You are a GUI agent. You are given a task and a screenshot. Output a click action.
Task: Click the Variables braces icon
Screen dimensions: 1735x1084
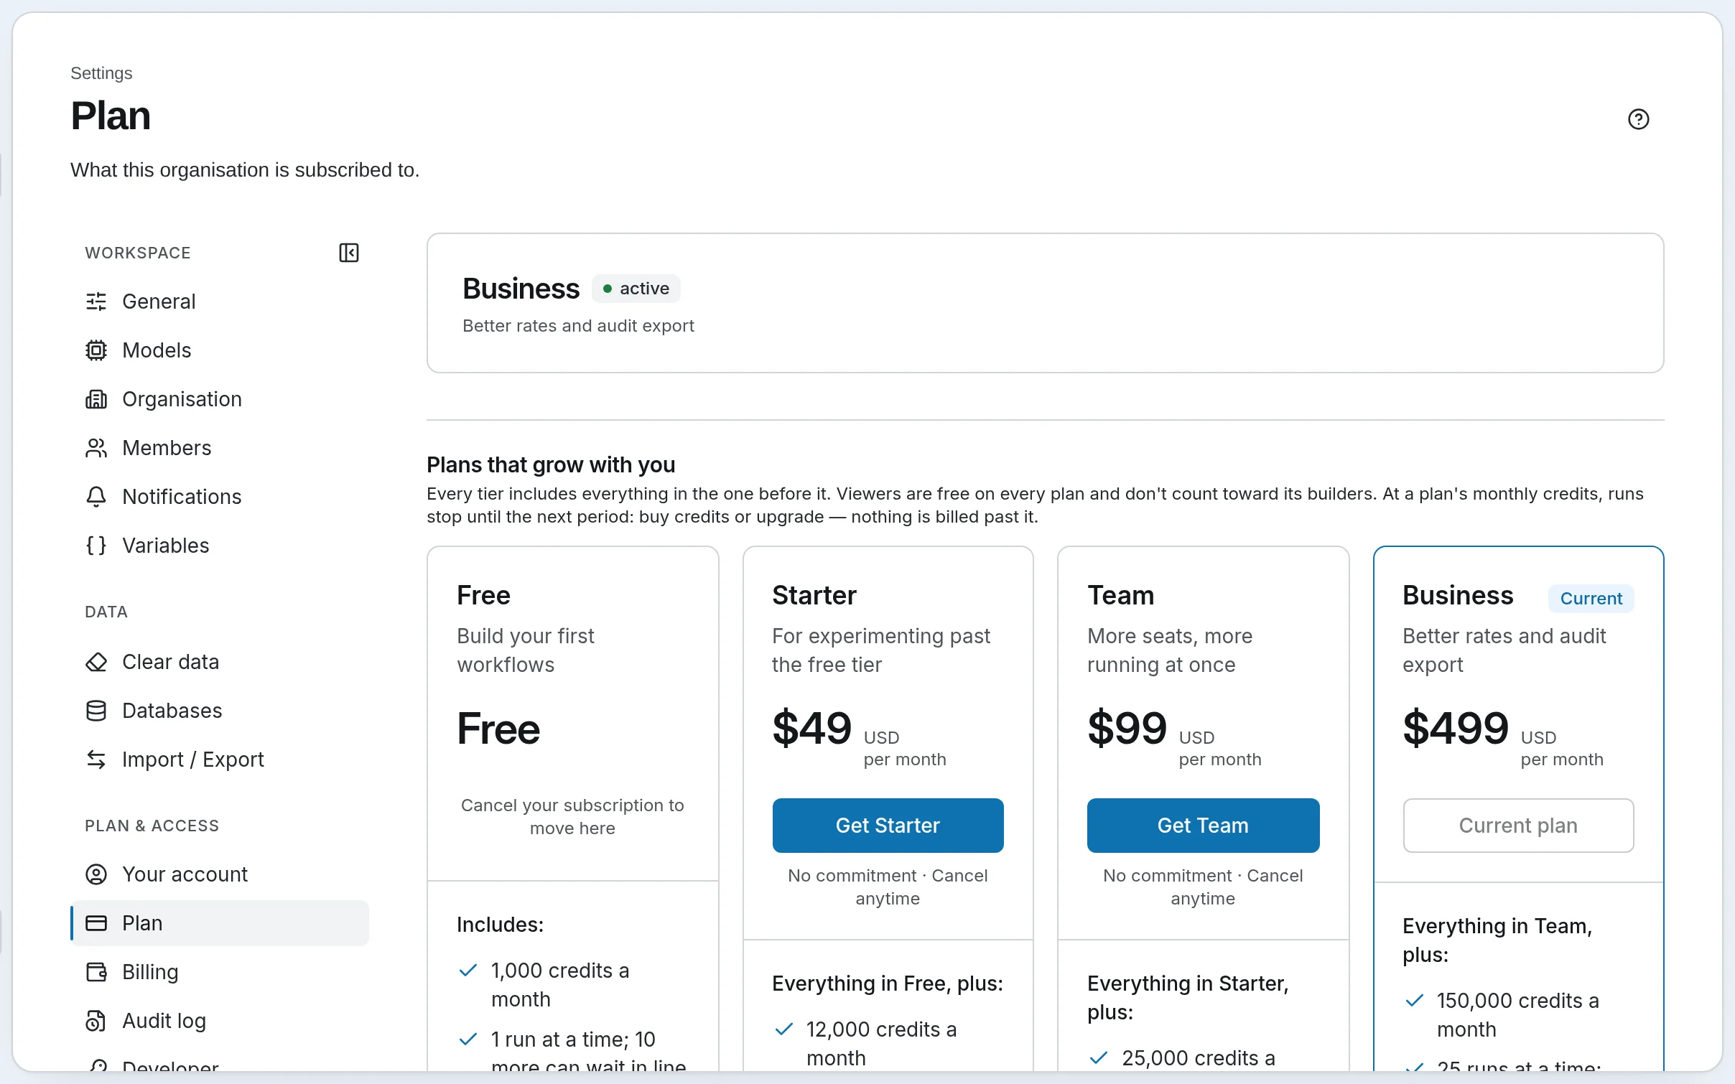click(96, 546)
